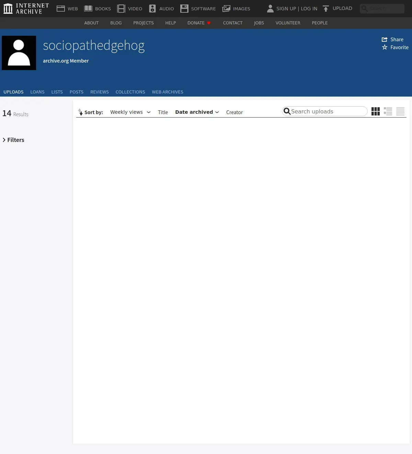Open the Projects link
Screen dimensions: 412x454
pos(144,23)
